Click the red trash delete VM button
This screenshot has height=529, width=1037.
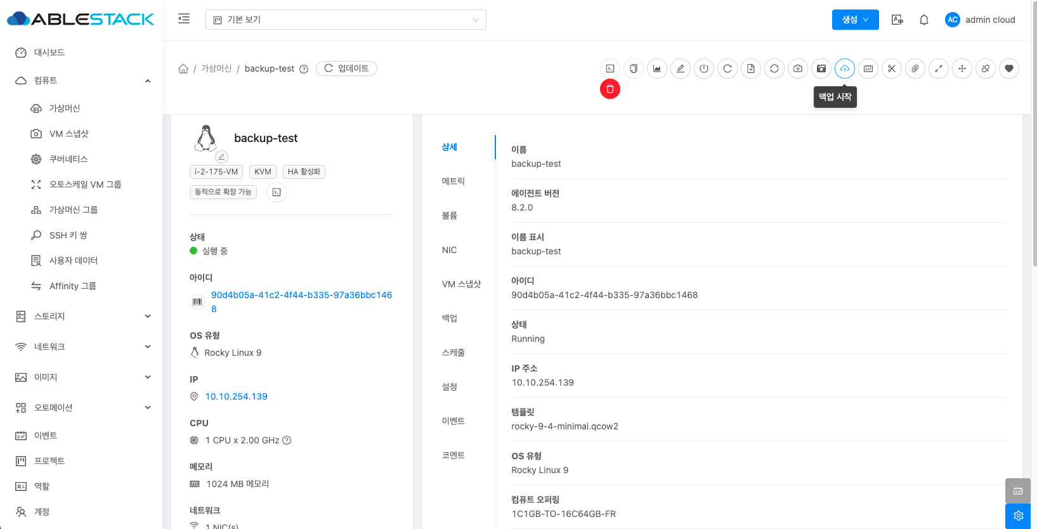tap(610, 89)
